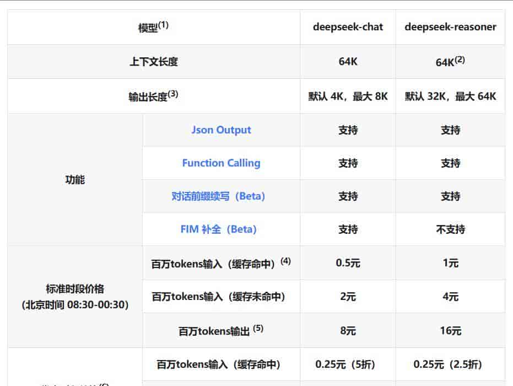The height and width of the screenshot is (386, 513).
Task: Open the Json Output link
Action: tap(221, 130)
